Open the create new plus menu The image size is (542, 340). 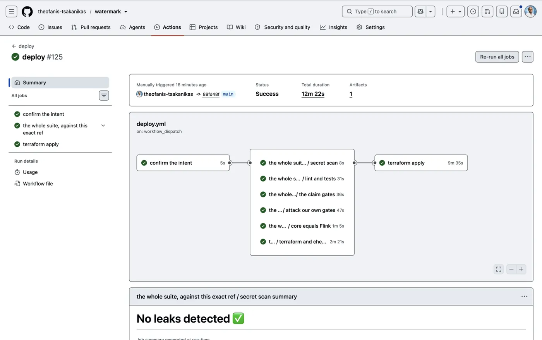pyautogui.click(x=456, y=12)
